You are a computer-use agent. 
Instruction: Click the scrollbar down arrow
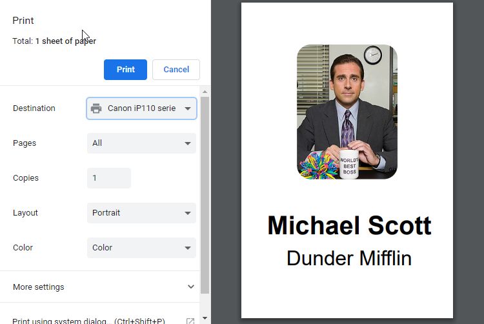click(205, 318)
